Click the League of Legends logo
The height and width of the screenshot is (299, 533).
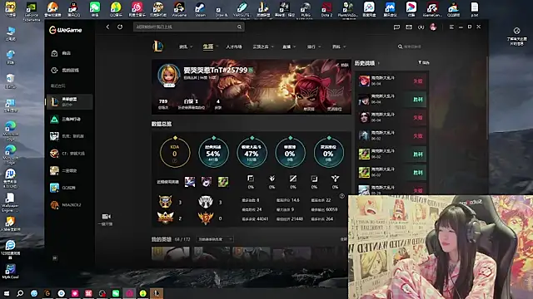(158, 47)
